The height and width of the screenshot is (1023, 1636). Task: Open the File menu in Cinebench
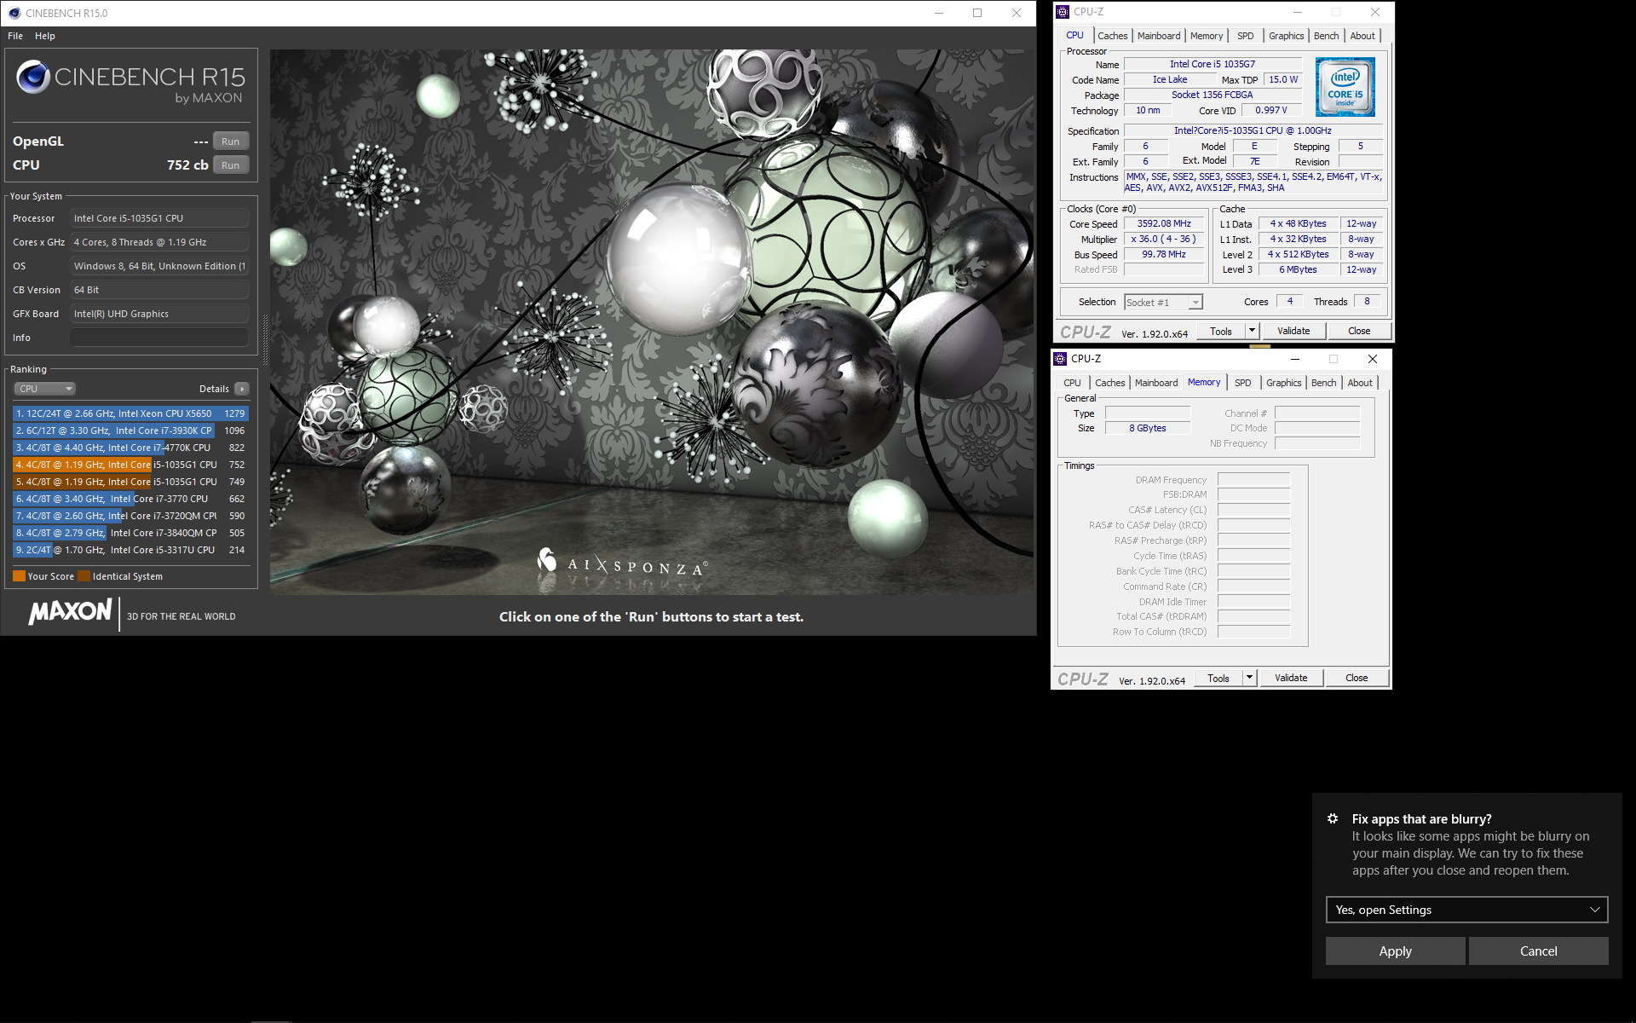(15, 36)
